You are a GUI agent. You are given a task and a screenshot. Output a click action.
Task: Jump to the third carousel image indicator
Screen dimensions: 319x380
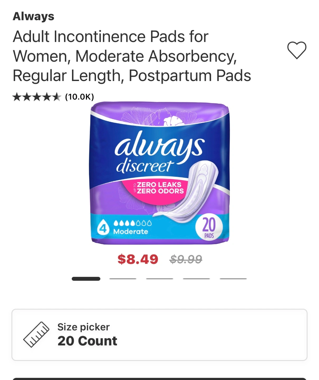[159, 279]
